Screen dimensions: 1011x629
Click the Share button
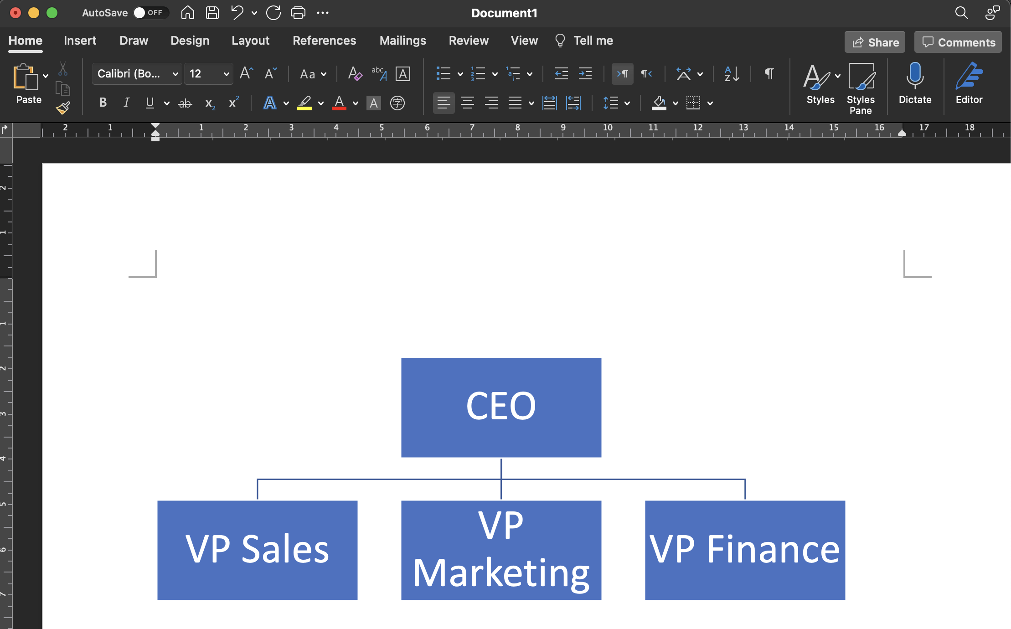[874, 42]
